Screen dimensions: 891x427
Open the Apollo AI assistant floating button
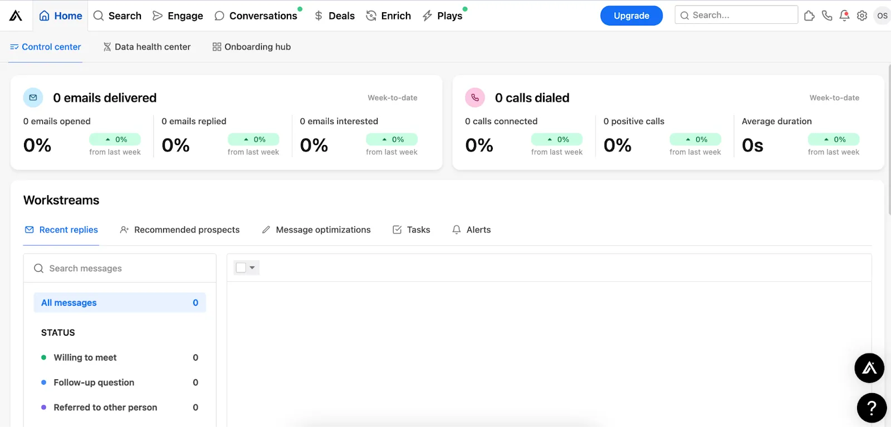tap(869, 368)
